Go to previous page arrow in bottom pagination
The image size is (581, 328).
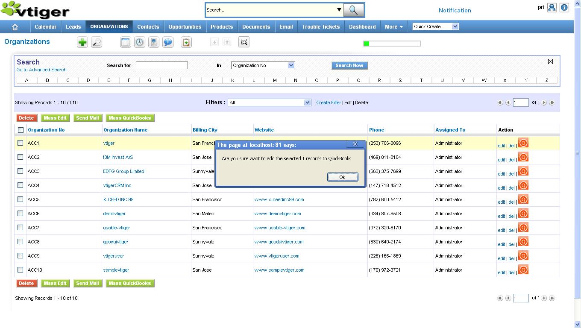[508, 298]
